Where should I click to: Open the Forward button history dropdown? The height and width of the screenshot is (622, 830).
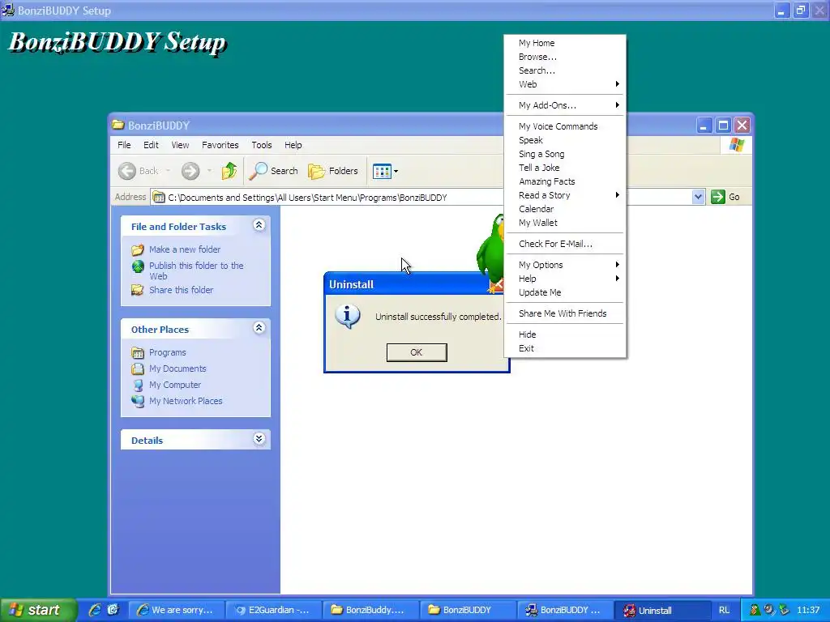coord(209,171)
